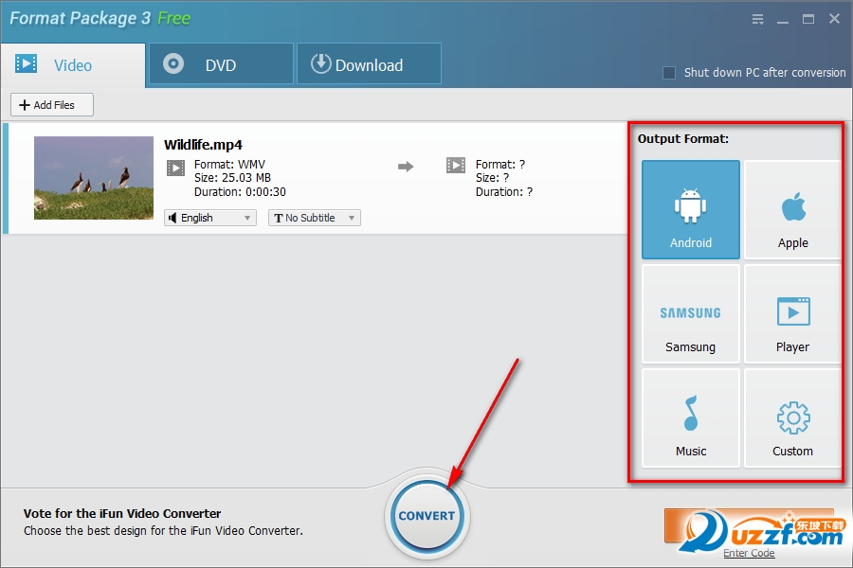Click the output format film icon

[x=455, y=165]
